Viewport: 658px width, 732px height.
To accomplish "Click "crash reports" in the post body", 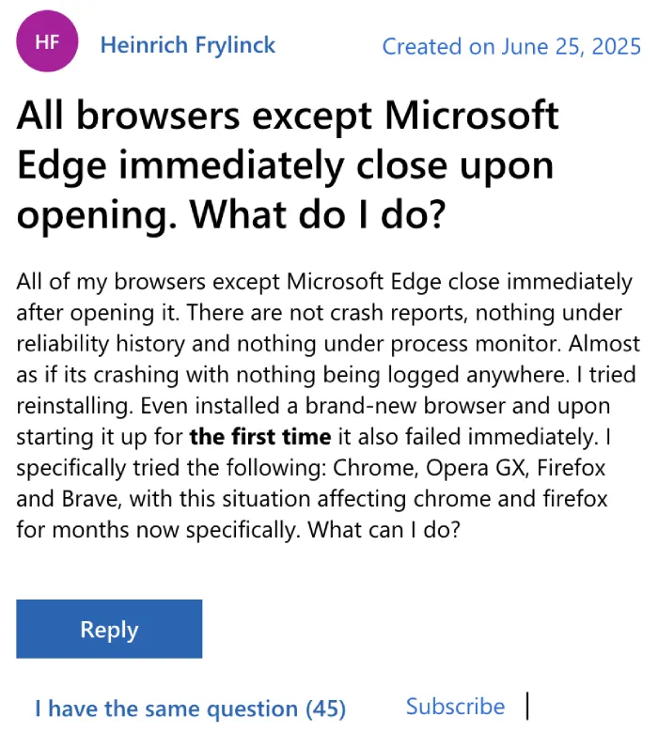I will [x=399, y=313].
